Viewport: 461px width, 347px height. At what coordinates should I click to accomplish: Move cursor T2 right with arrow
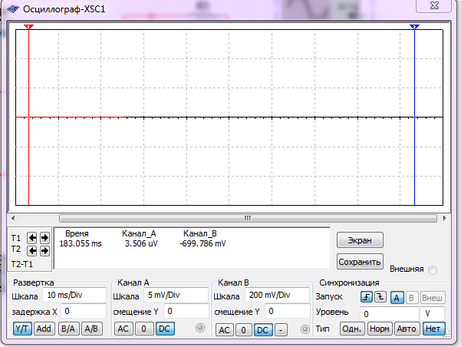[x=44, y=251]
